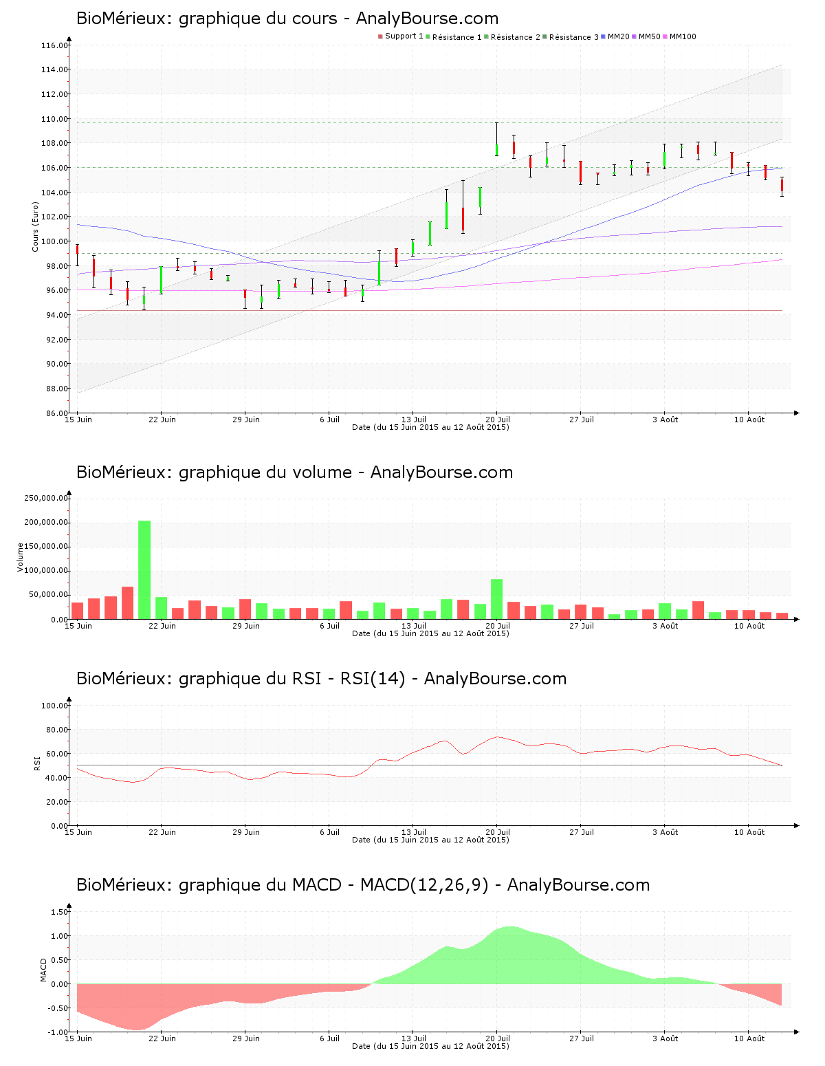Click the 'graphique du MACD - MACD(12,26,9)' title
The width and height of the screenshot is (825, 1066).
(363, 885)
